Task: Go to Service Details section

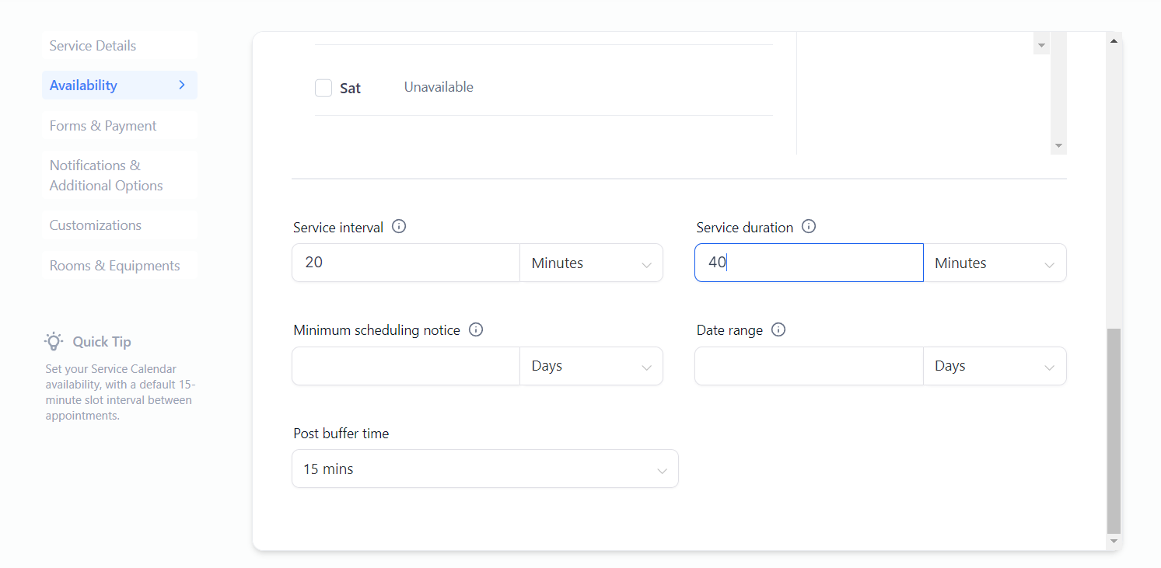Action: pyautogui.click(x=93, y=46)
